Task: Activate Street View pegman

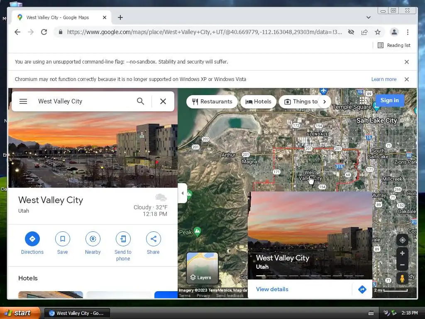Action: pos(402,279)
